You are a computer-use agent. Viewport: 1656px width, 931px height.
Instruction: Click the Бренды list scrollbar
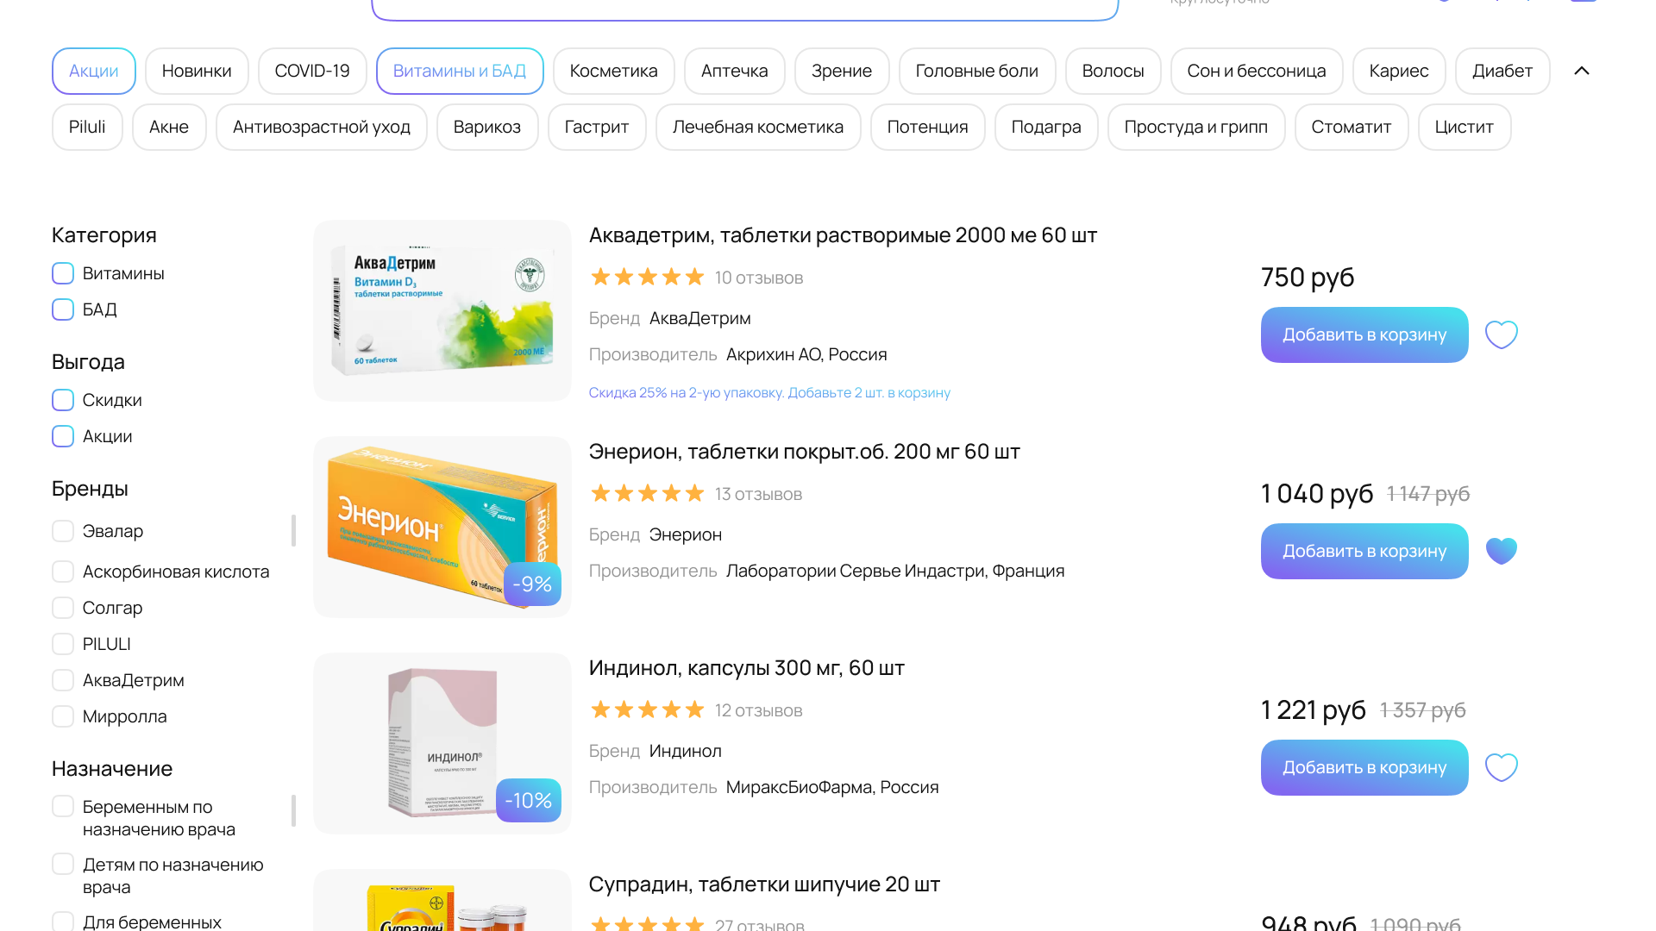[x=293, y=531]
